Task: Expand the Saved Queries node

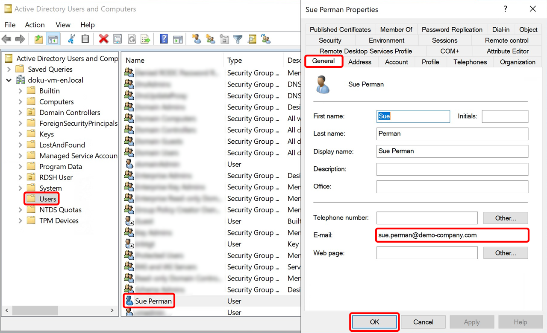Action: (x=9, y=69)
